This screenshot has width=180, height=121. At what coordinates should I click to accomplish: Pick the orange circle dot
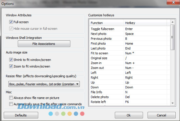[x=69, y=114]
